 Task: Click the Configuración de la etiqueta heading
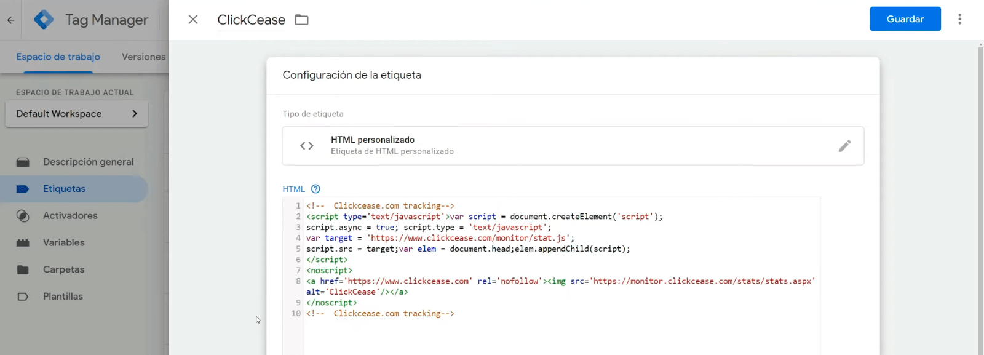tap(352, 75)
